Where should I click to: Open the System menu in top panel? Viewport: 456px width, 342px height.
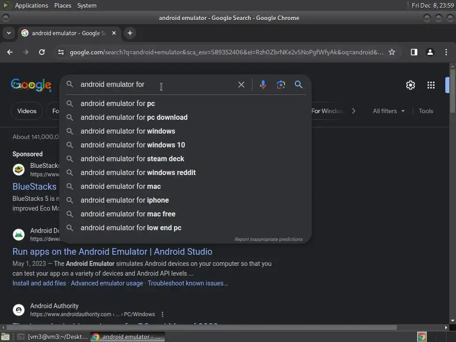[87, 5]
